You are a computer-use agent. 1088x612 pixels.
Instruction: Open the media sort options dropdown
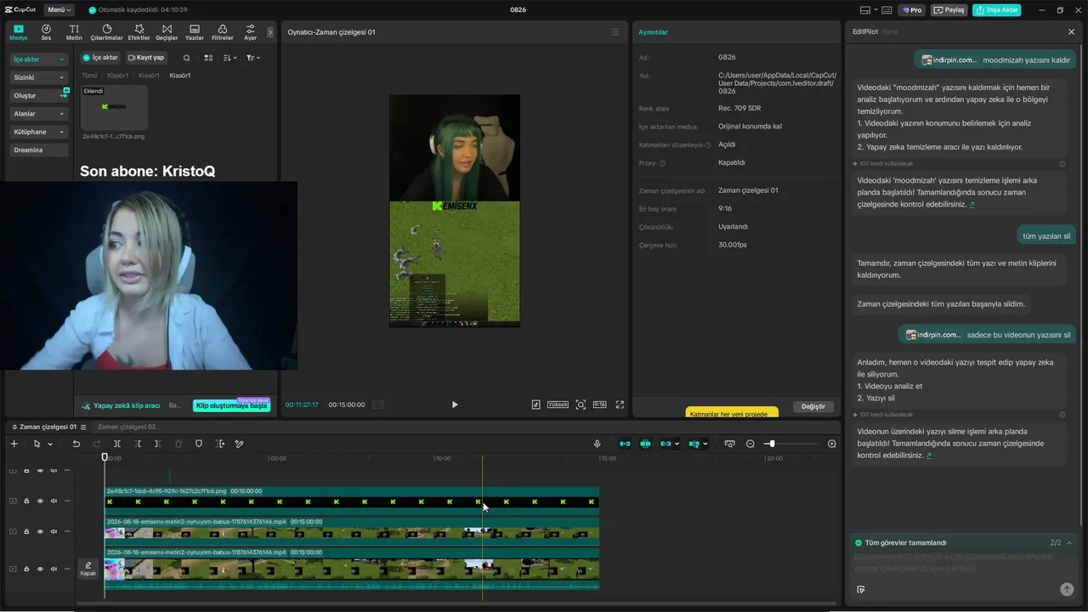pyautogui.click(x=230, y=58)
